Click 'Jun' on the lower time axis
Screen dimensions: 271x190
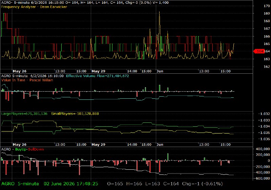(x=160, y=144)
